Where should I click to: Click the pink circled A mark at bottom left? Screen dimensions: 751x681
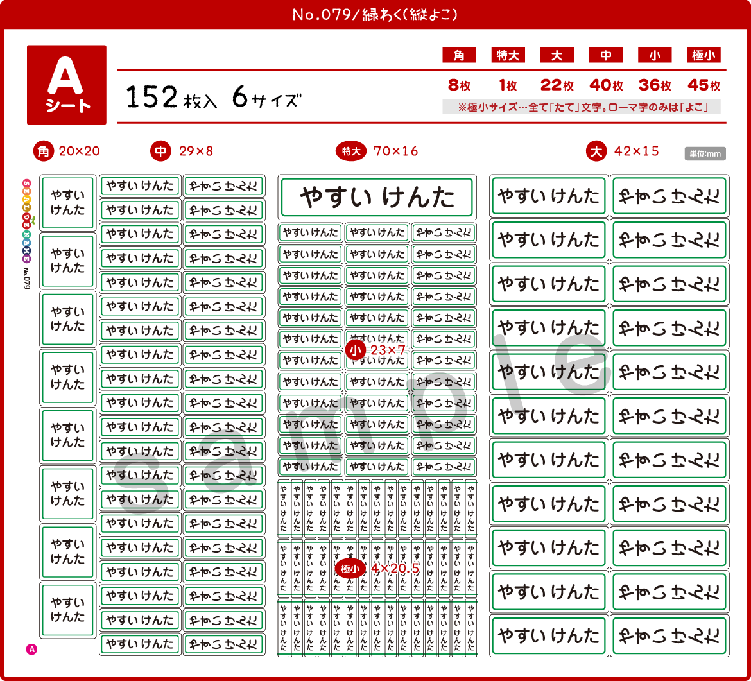(31, 650)
